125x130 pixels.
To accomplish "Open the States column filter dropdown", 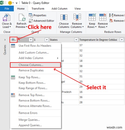I will click(76, 40).
